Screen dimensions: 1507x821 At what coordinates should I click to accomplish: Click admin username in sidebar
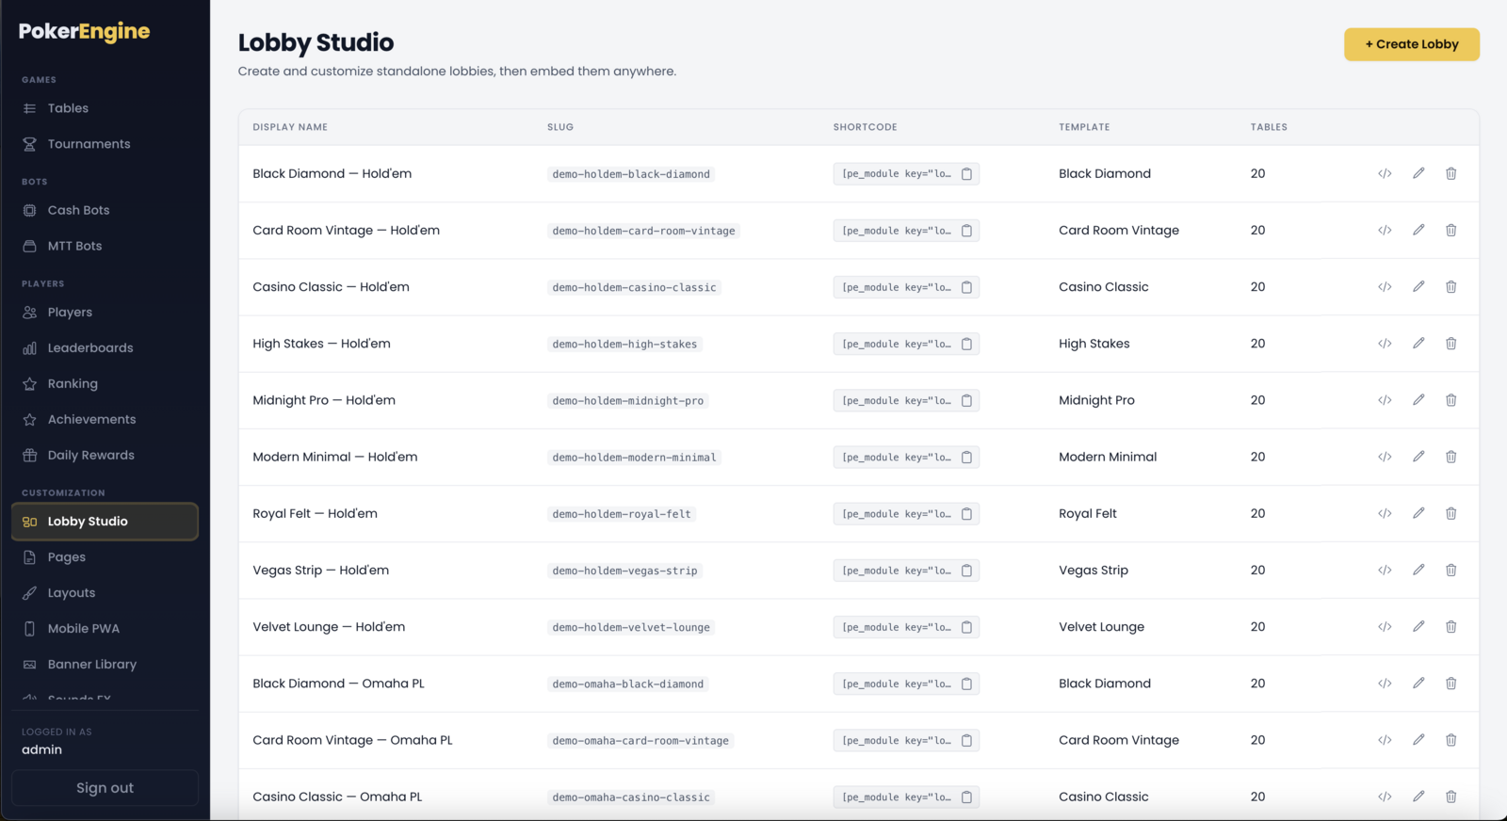coord(41,750)
